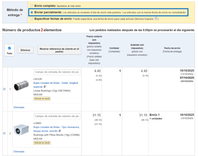The image size is (198, 156).
Task: Click the 'Artículo en stock' badge for LMUD6
Action: pyautogui.click(x=42, y=98)
